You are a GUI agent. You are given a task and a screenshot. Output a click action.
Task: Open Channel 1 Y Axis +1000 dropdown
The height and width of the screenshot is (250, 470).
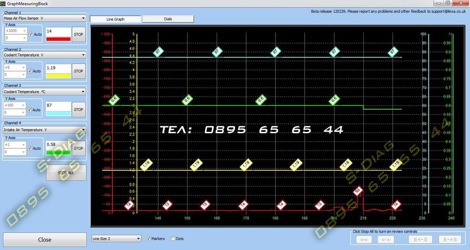tap(16, 31)
